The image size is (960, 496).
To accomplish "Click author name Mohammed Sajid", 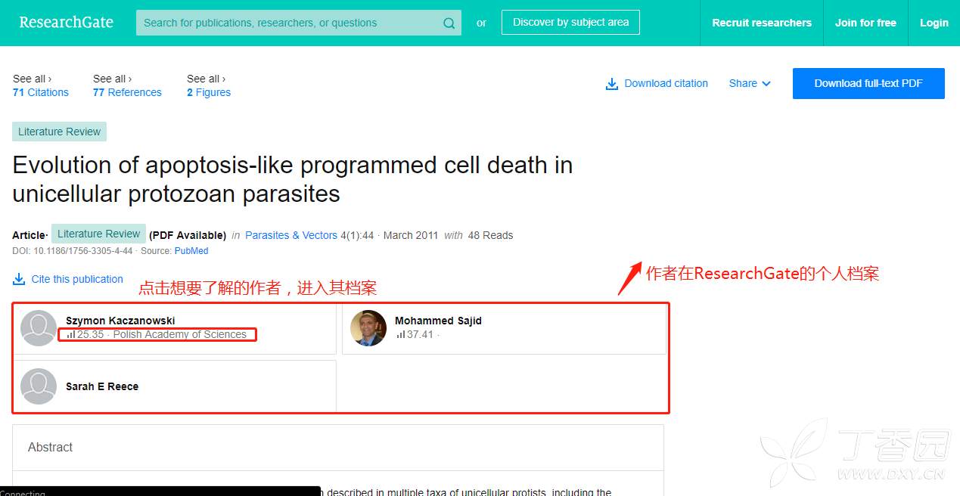I will point(438,321).
